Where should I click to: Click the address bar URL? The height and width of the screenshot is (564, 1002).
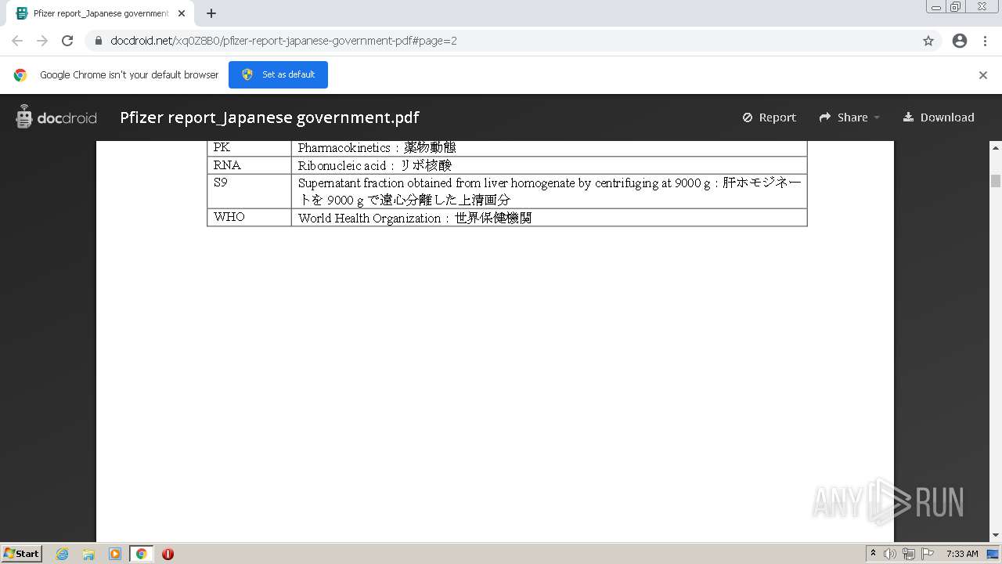coord(283,41)
